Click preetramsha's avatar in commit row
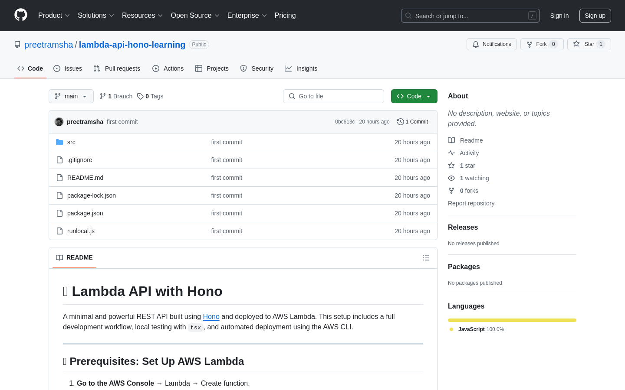This screenshot has height=390, width=625. click(59, 122)
